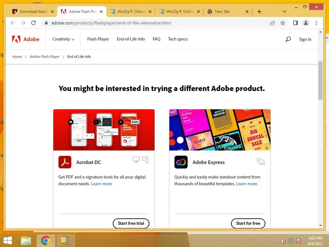Click Learn more under Acrobat DC

coord(102,184)
